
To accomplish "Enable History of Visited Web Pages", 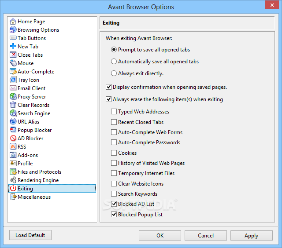I will [x=114, y=163].
